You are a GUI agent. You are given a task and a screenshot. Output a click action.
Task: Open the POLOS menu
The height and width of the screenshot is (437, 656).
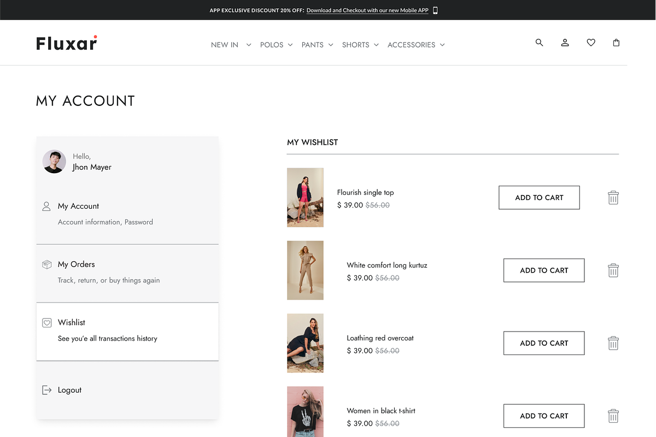point(272,45)
